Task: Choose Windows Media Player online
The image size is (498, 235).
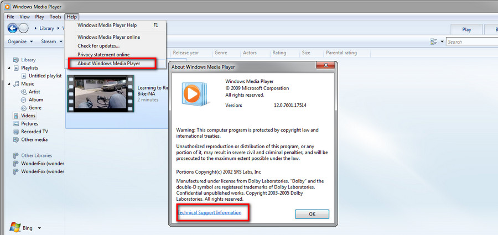Action: tap(115, 37)
